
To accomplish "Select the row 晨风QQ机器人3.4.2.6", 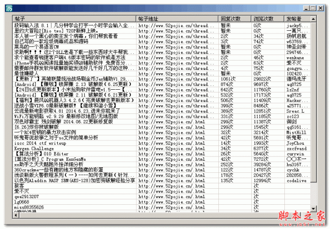I will 161,100.
